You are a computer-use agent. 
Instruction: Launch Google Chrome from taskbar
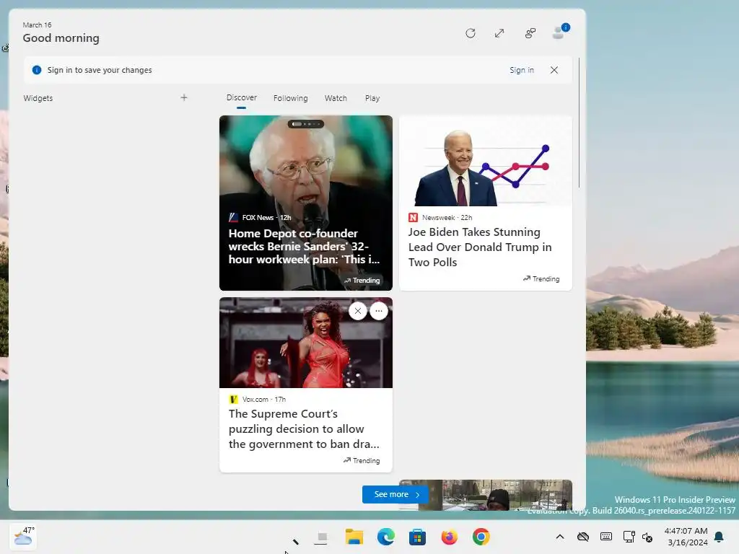click(x=481, y=537)
